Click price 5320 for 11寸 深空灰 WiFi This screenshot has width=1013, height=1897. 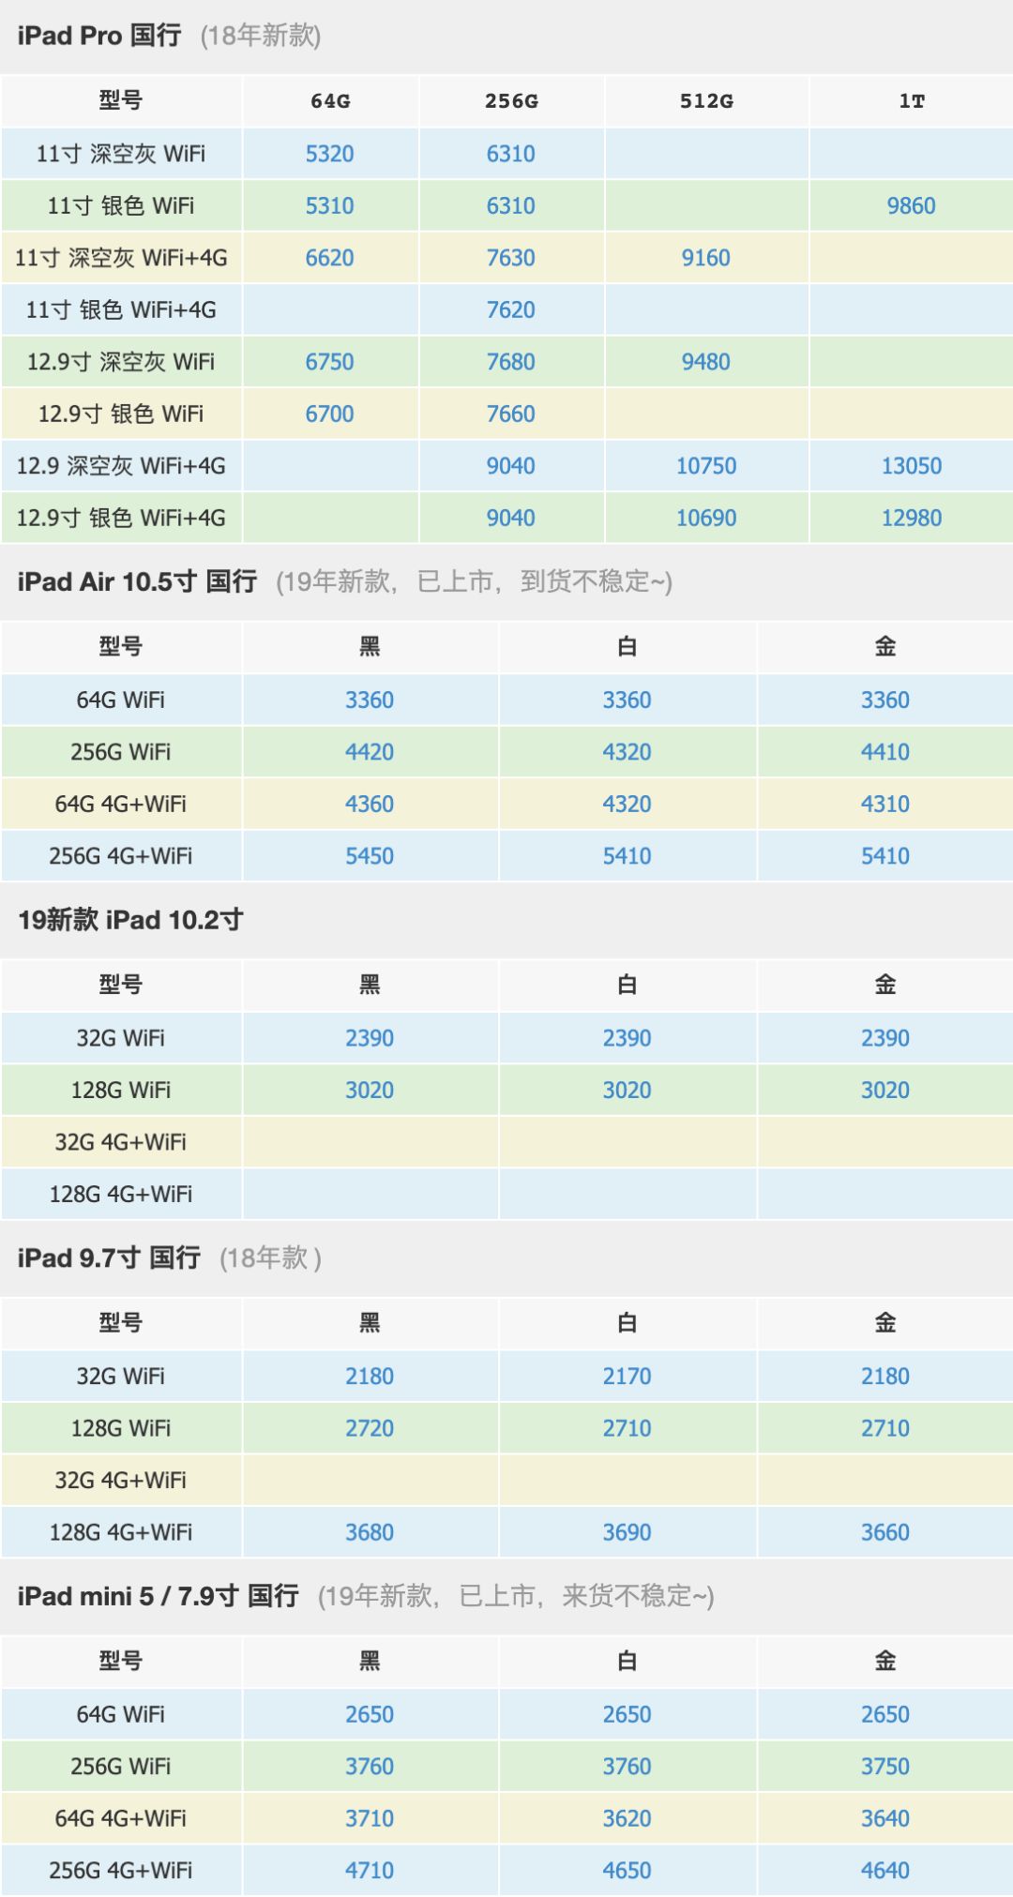pos(330,154)
